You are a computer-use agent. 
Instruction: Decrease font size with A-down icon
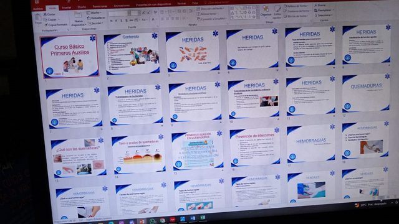(x=148, y=12)
